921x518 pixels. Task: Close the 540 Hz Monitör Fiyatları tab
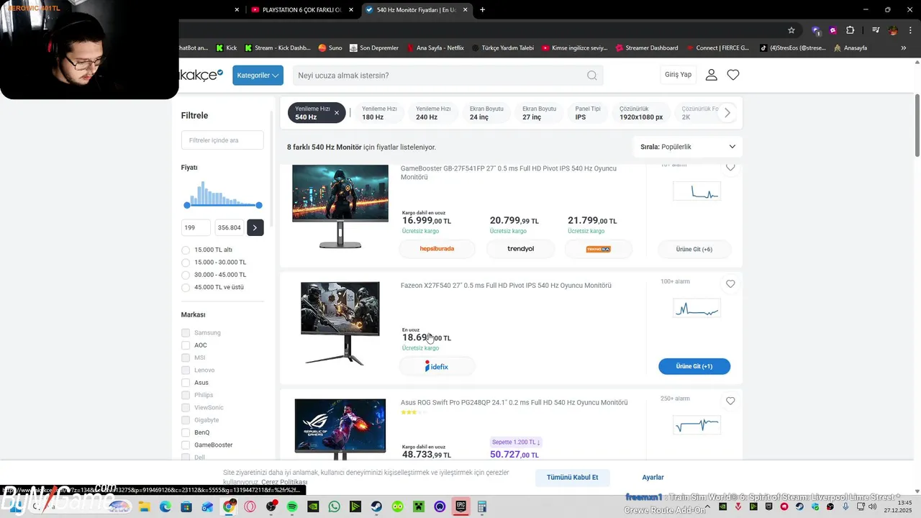coord(466,9)
